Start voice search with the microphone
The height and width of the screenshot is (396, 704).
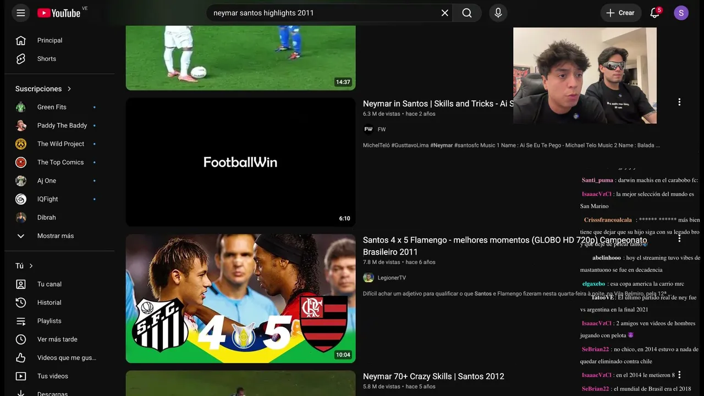(x=498, y=13)
